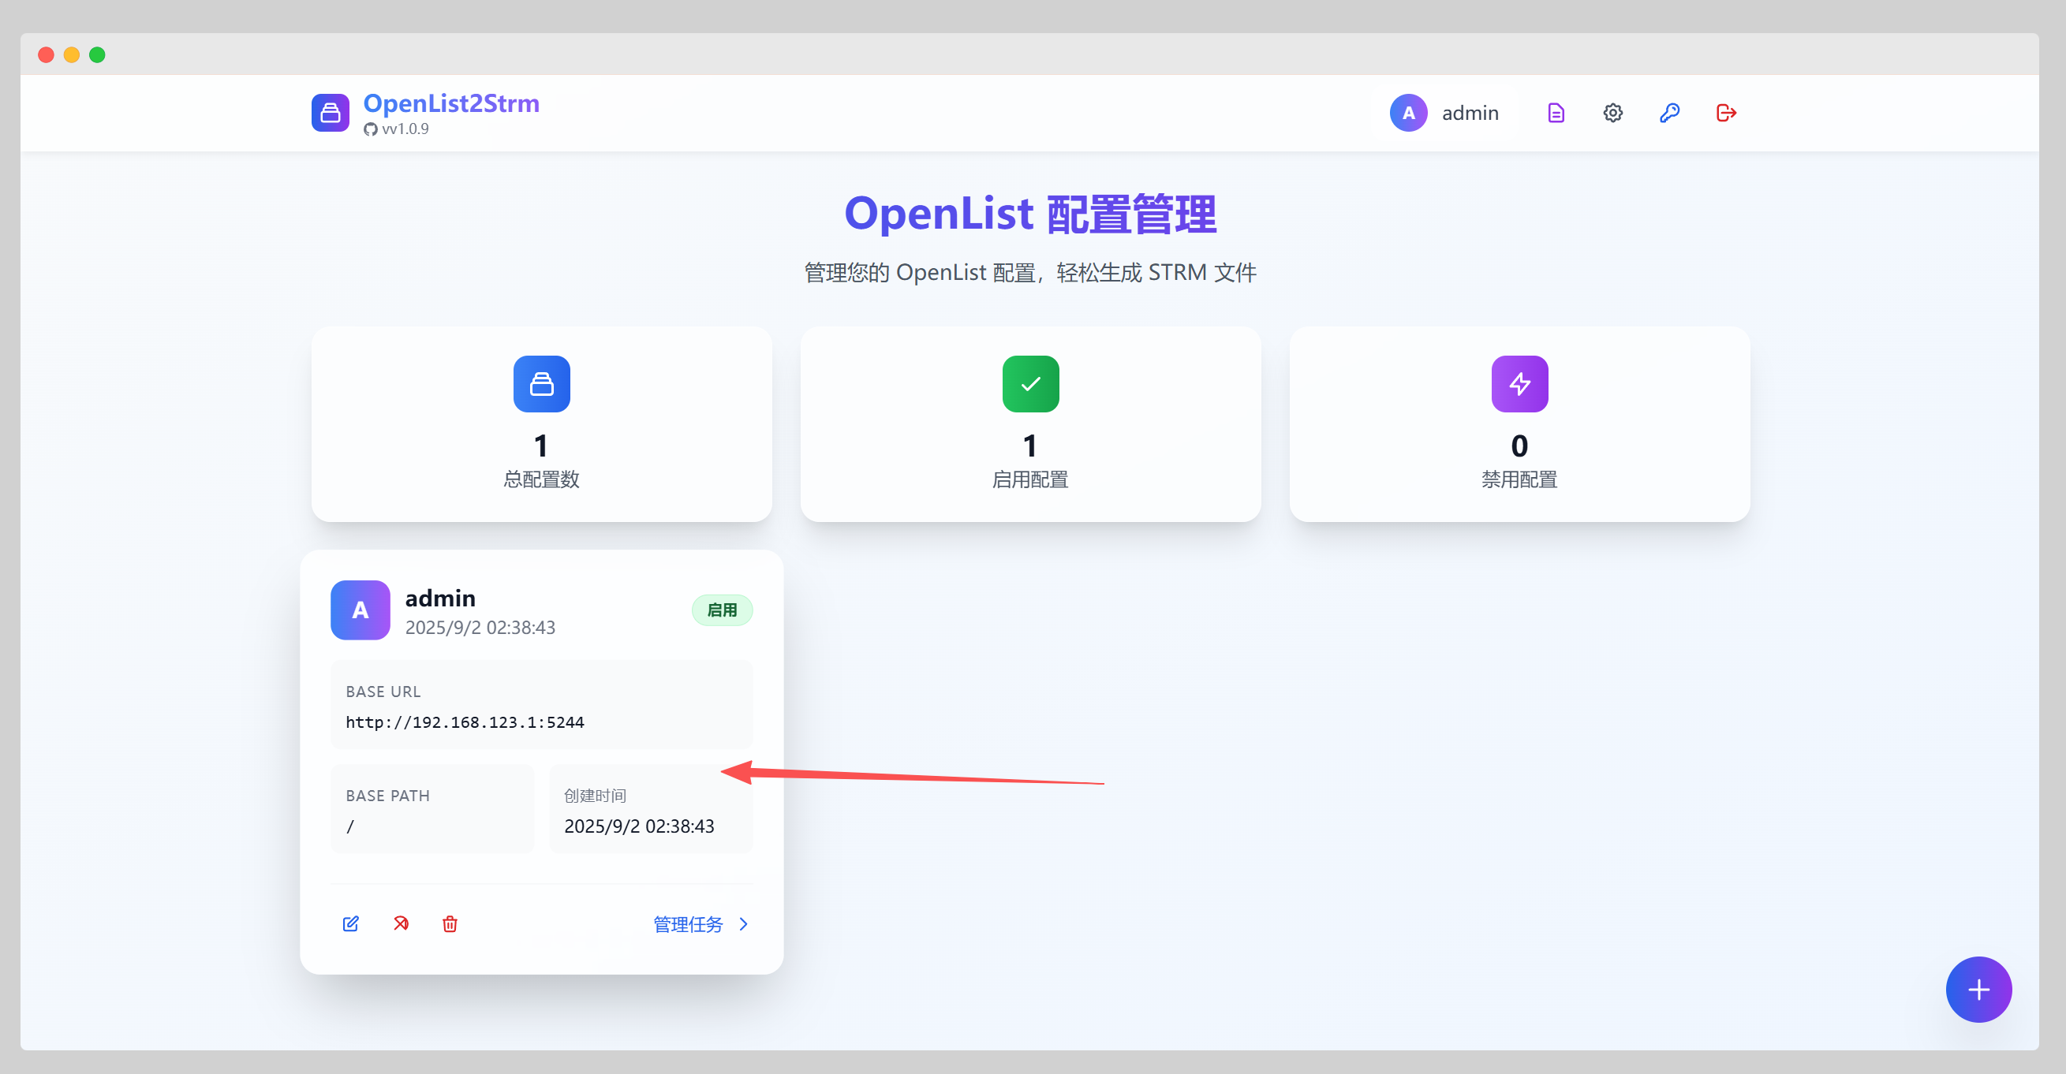Click the key icon to change password
Image resolution: width=2066 pixels, height=1074 pixels.
point(1669,113)
